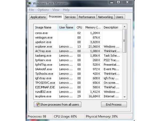The image size is (160, 121).
Task: Sort by CPU column header
Action: (79, 27)
